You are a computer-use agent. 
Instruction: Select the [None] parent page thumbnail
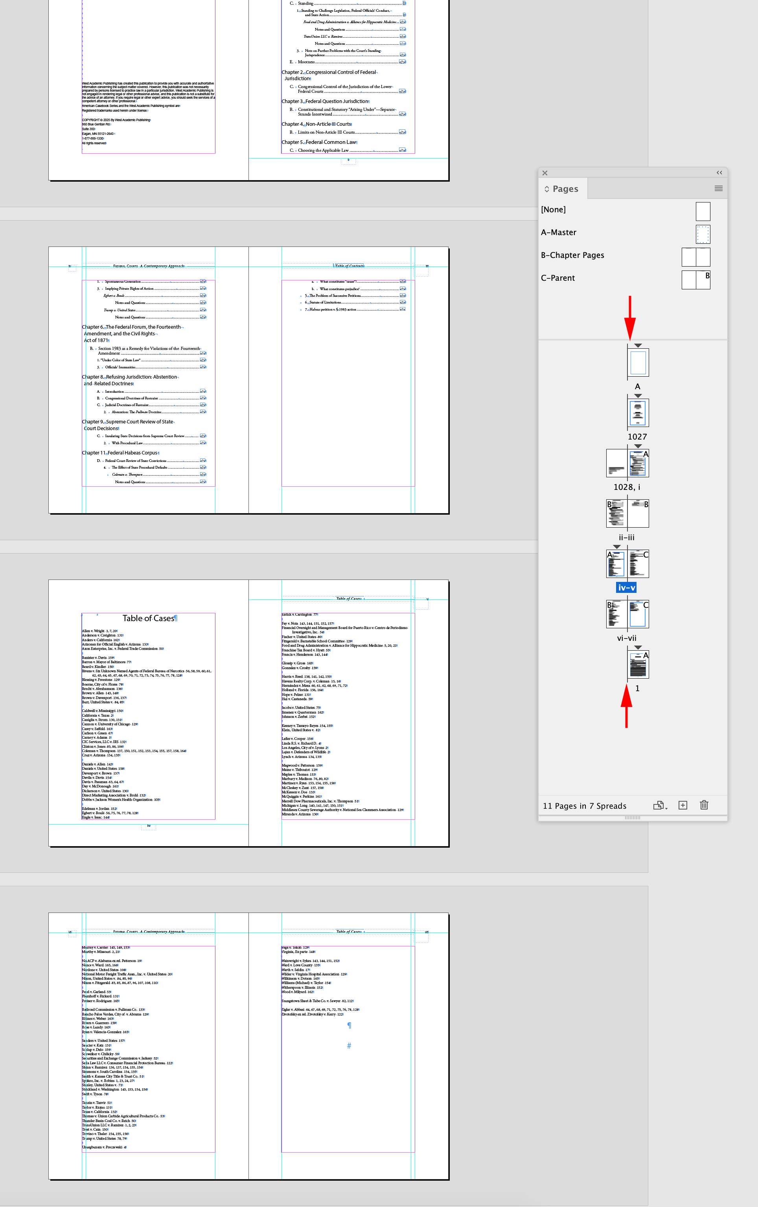point(703,211)
